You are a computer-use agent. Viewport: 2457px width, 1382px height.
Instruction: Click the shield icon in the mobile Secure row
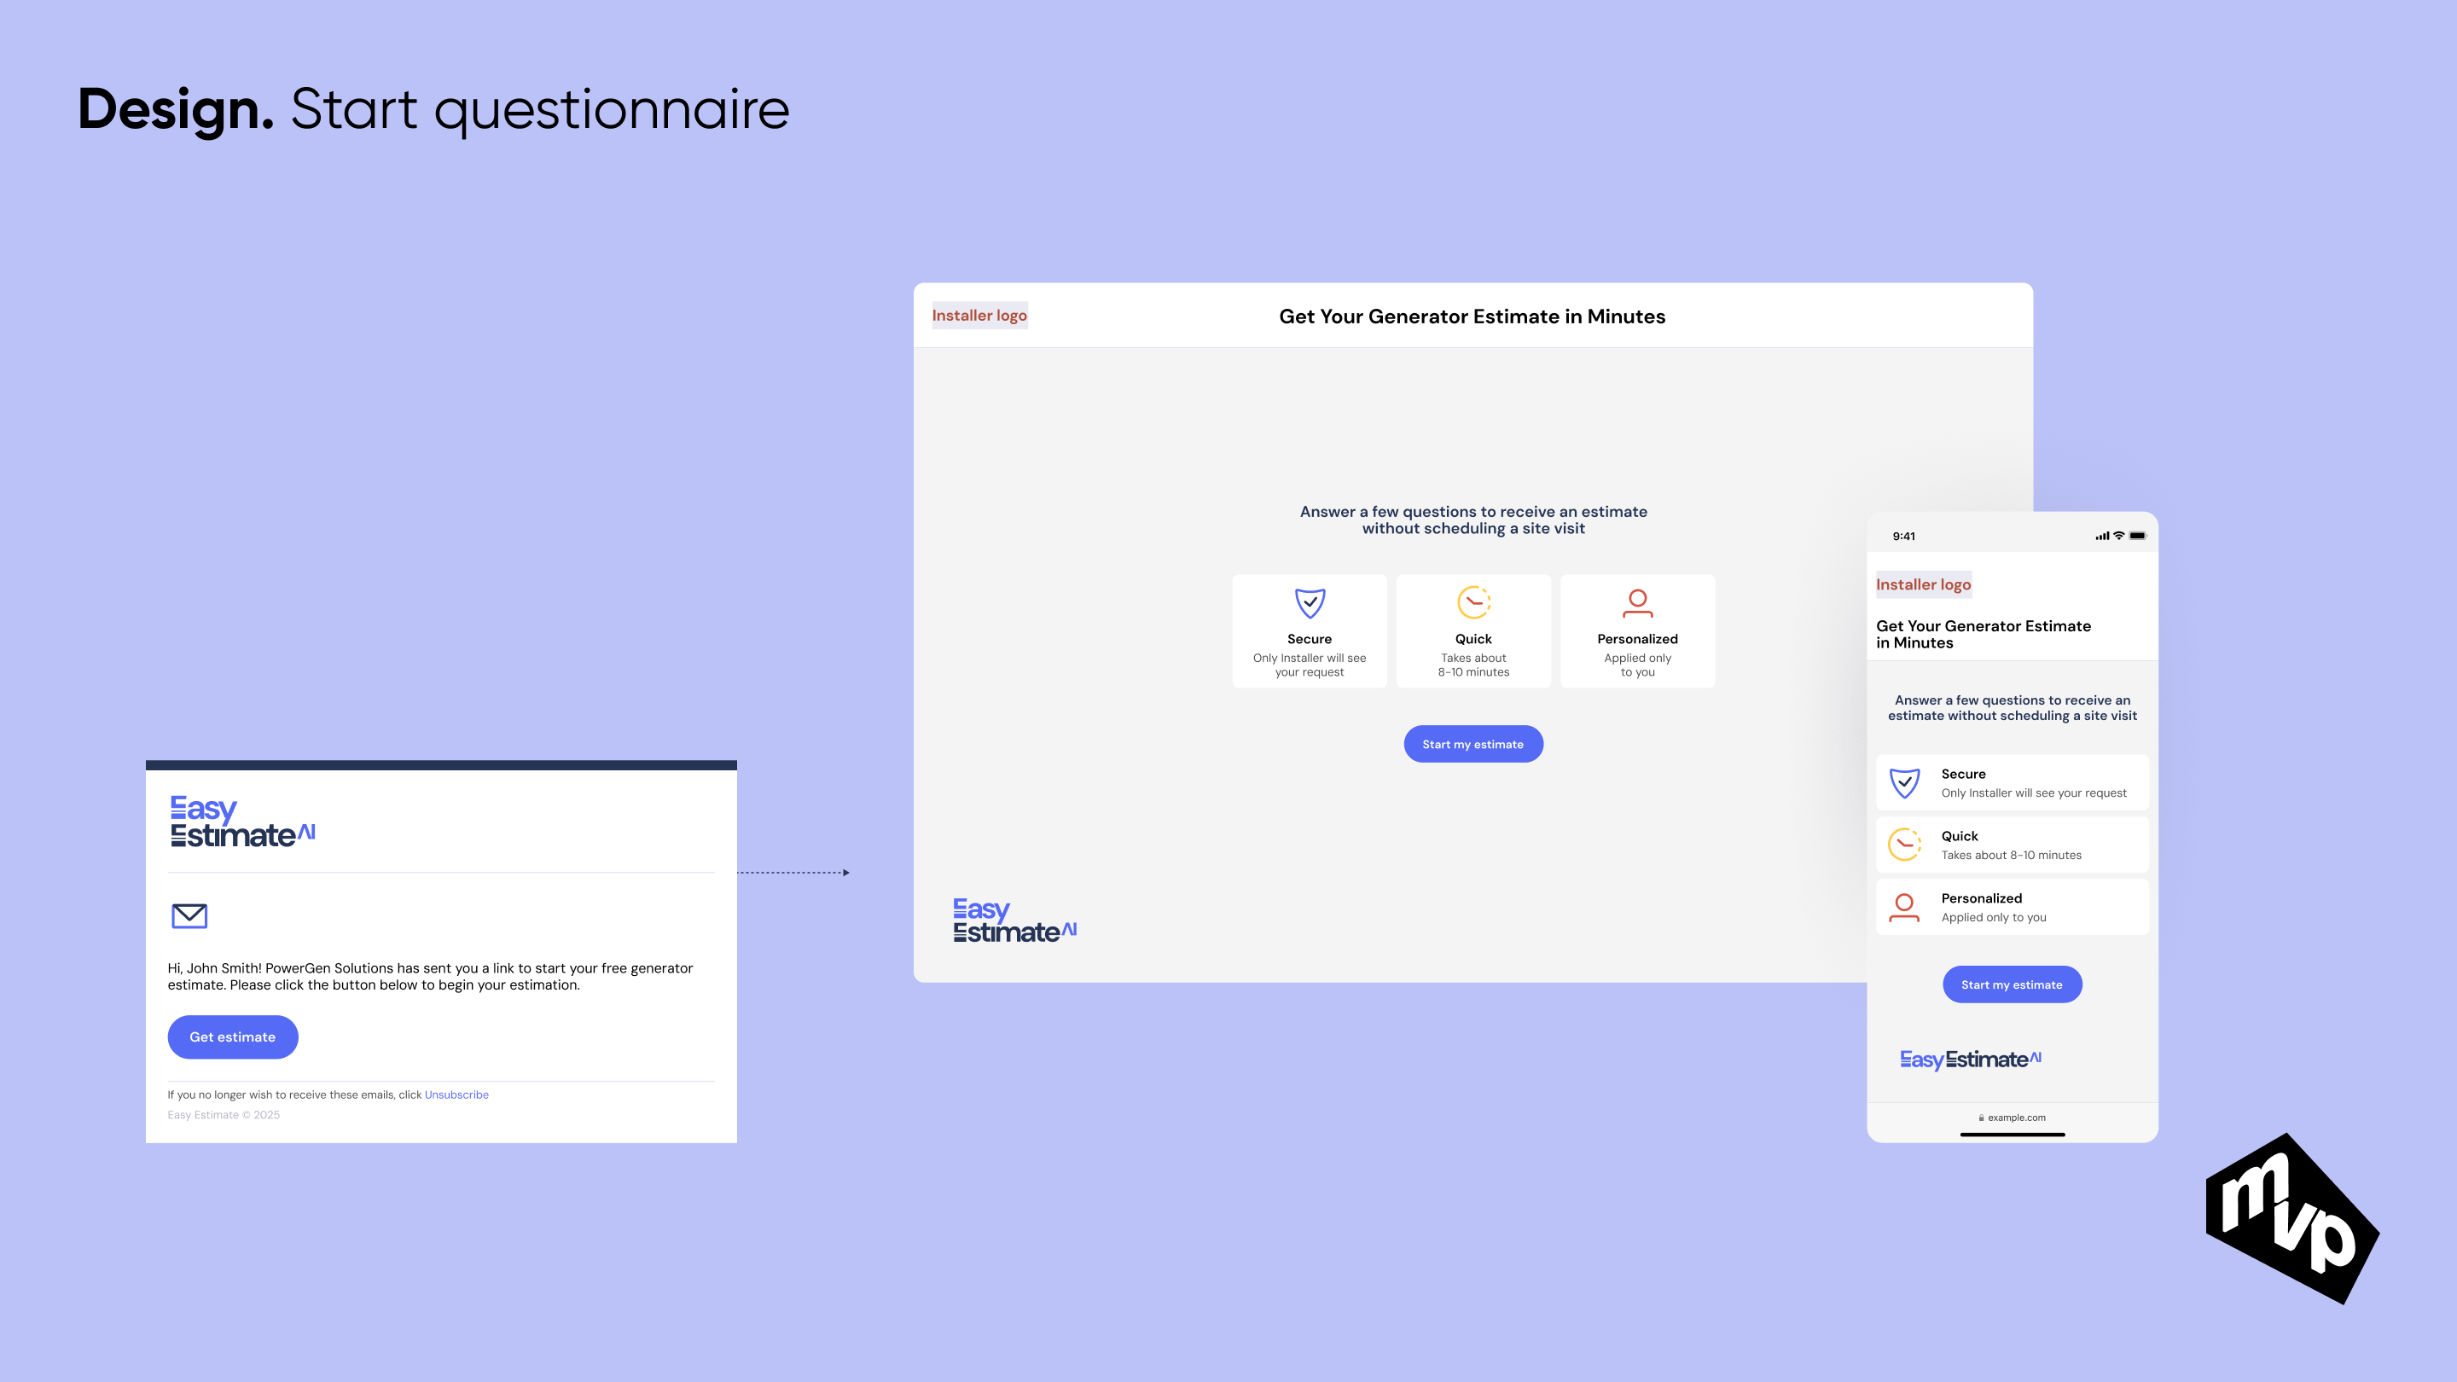(1905, 783)
